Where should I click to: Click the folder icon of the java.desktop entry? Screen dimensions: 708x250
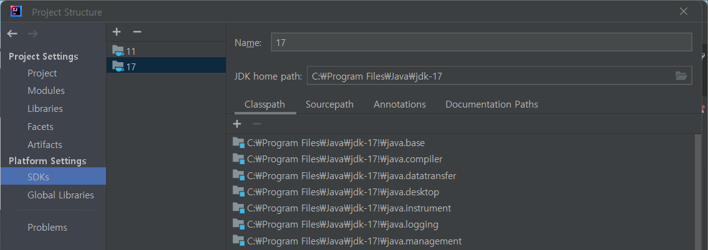click(x=238, y=192)
